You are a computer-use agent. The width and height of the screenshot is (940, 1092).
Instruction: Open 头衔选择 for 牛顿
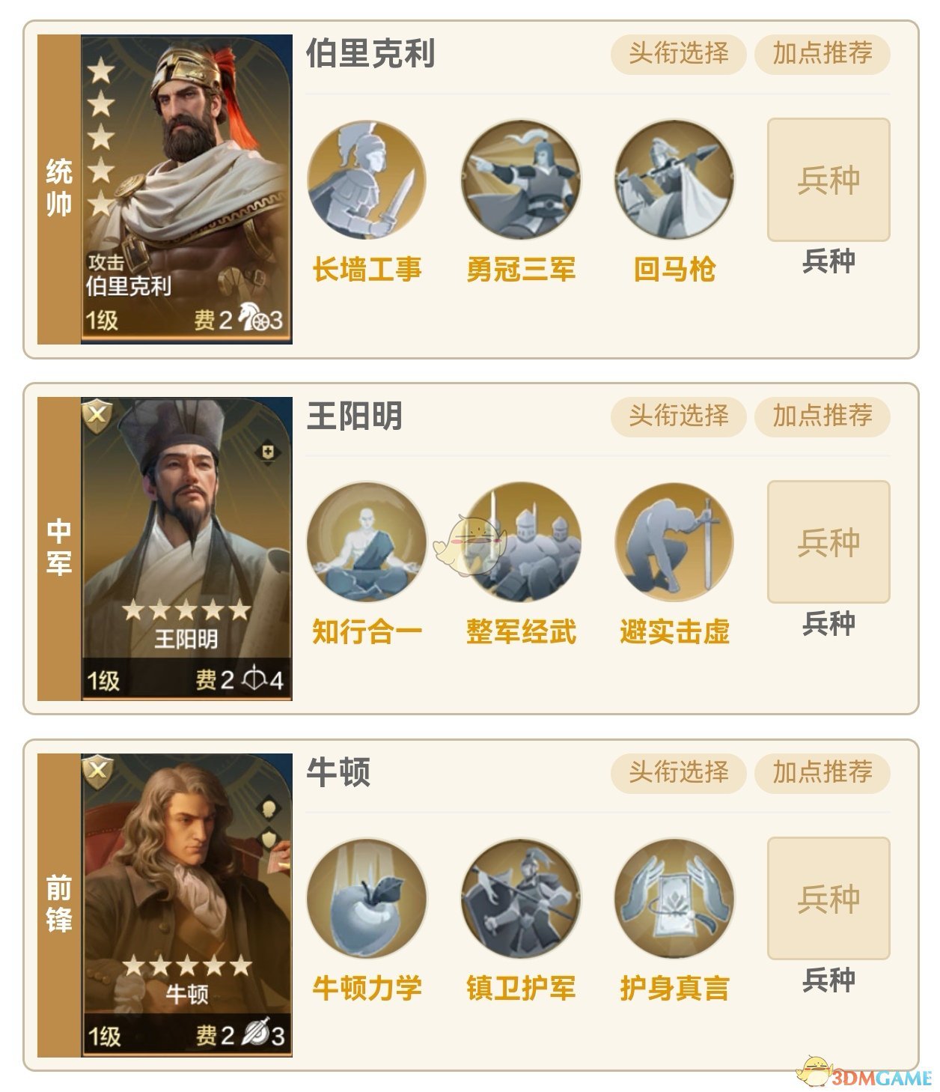678,772
